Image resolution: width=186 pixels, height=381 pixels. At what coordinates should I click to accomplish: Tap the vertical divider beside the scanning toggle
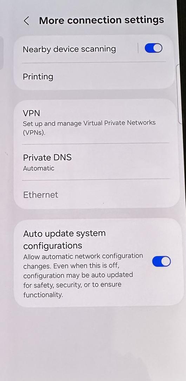click(x=138, y=48)
